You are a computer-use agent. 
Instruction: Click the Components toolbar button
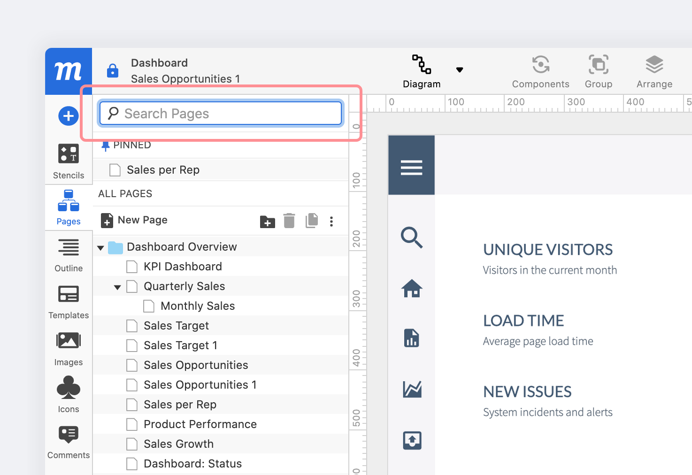pos(540,71)
